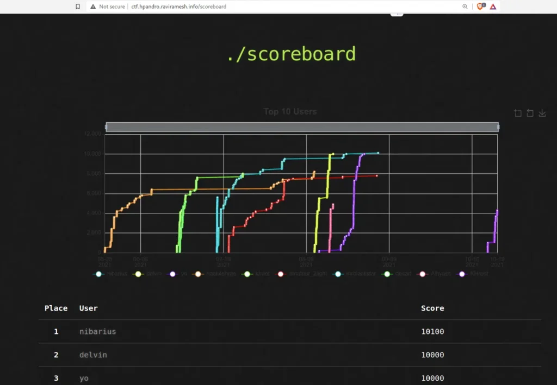
Task: Click the right handle of chart range slider
Action: click(x=498, y=127)
